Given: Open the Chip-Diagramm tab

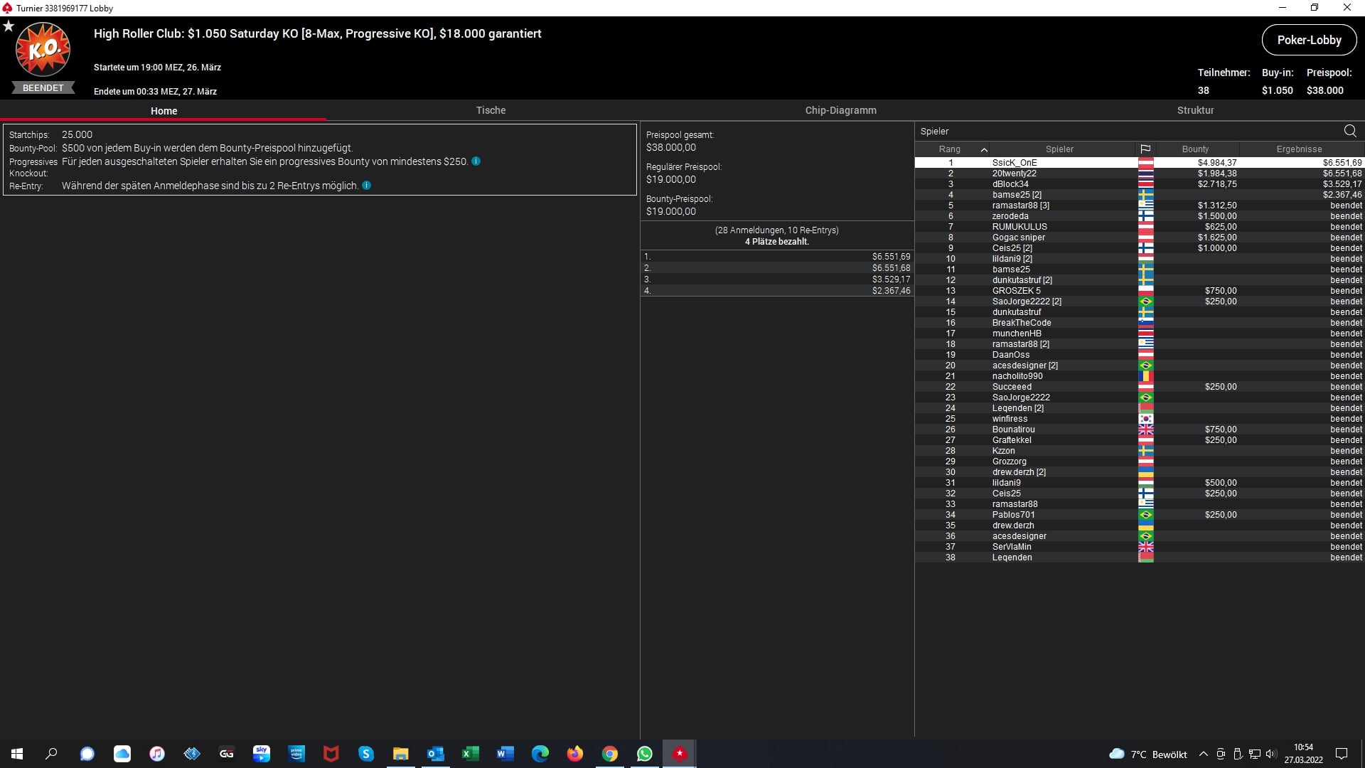Looking at the screenshot, I should [840, 110].
